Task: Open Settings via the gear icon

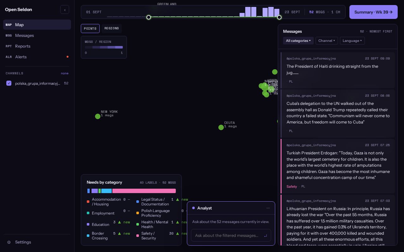Action: (x=9, y=242)
